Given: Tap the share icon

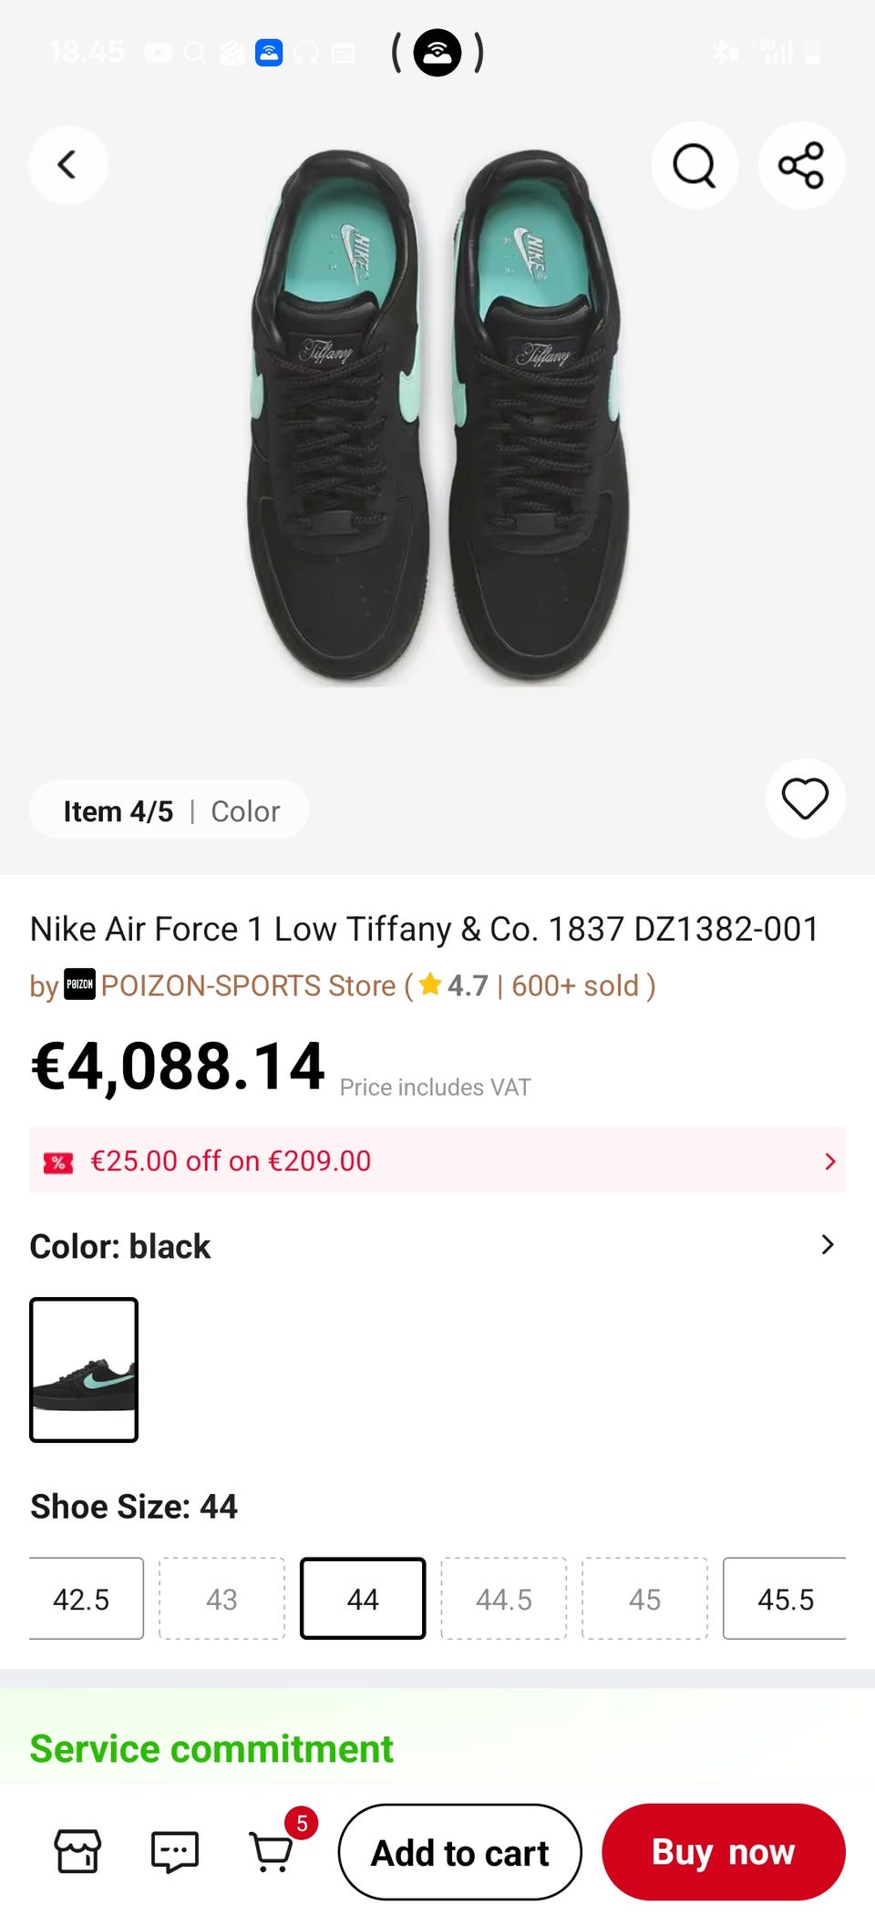Looking at the screenshot, I should 801,165.
